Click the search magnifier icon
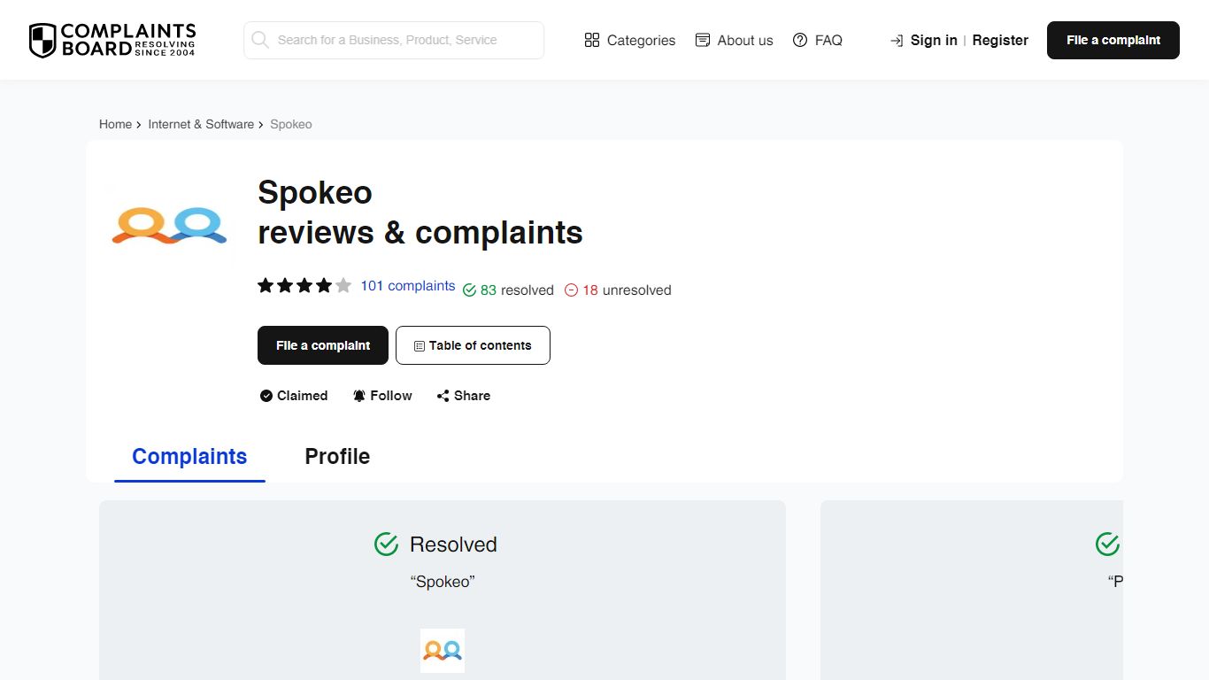This screenshot has height=680, width=1209. 260,40
